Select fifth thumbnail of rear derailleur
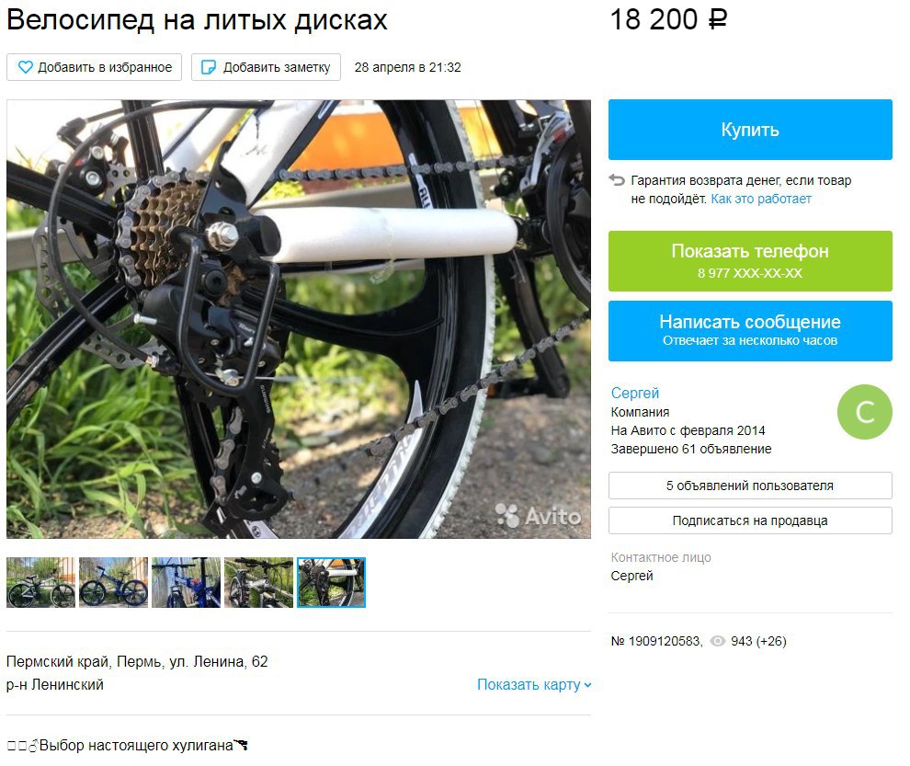Image resolution: width=910 pixels, height=766 pixels. click(331, 582)
